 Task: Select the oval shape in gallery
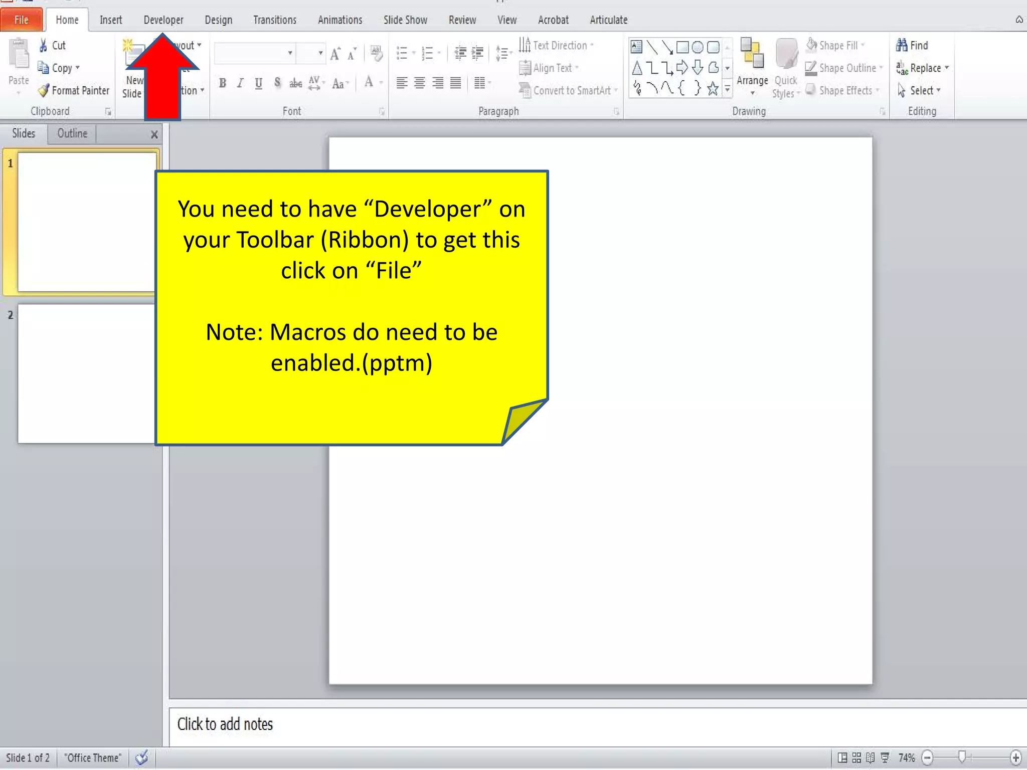coord(697,47)
